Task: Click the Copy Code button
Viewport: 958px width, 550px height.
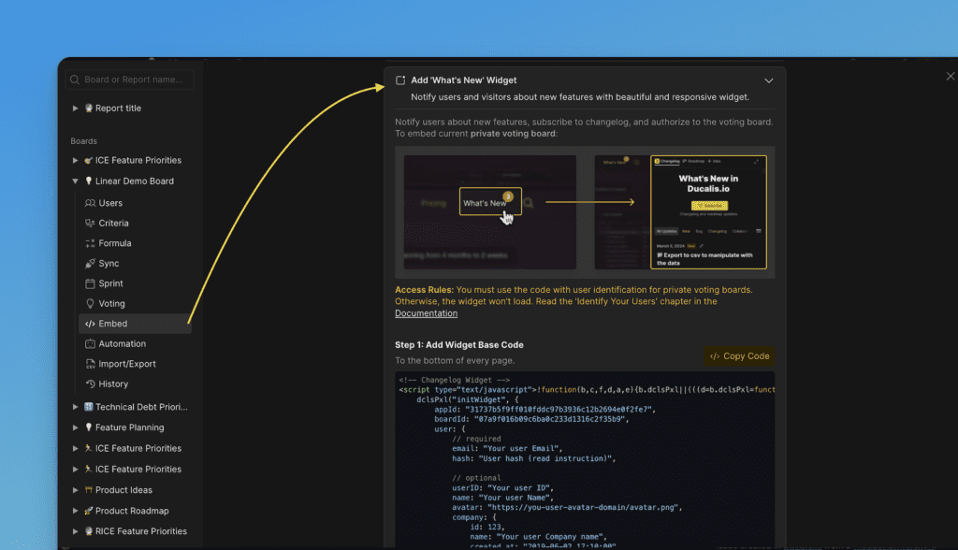Action: 738,356
